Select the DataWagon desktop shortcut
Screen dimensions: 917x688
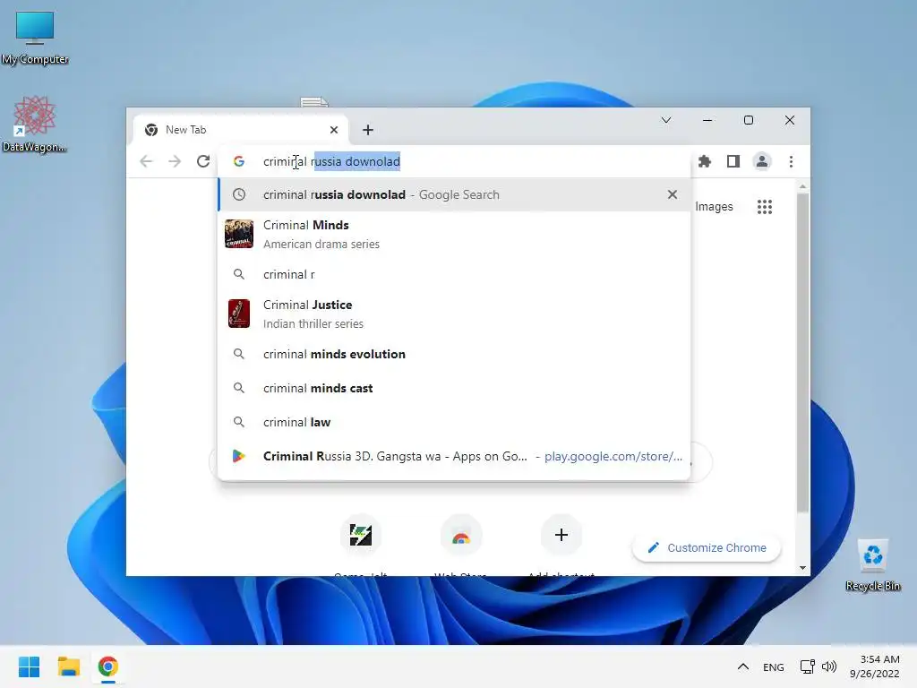pos(35,125)
